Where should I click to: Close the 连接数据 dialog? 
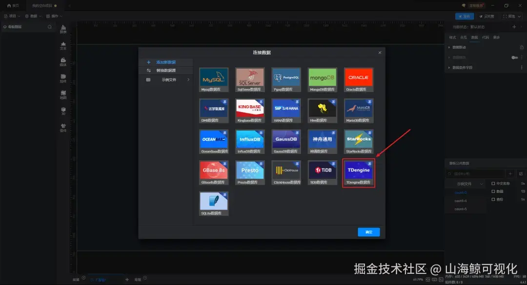pos(380,53)
